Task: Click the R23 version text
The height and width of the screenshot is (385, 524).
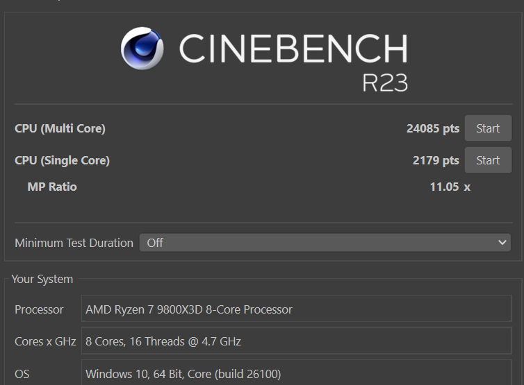Action: (x=385, y=83)
